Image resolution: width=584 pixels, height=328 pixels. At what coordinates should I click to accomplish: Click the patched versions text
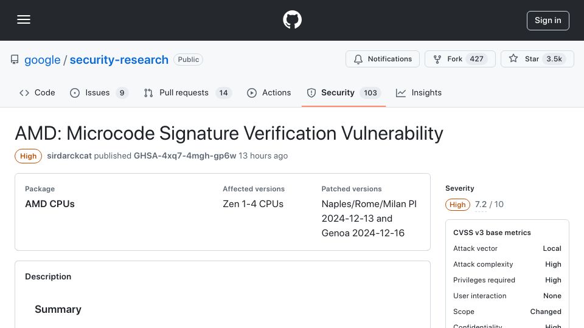(x=369, y=218)
